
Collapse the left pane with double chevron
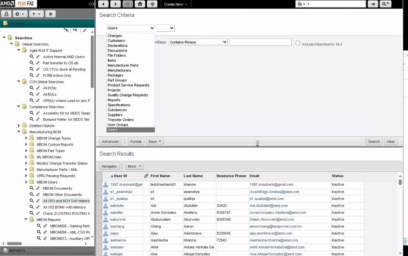[x=91, y=4]
